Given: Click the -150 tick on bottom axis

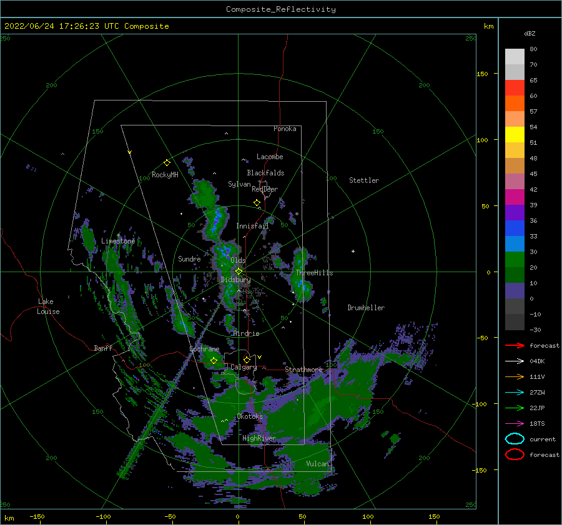Looking at the screenshot, I should [37, 516].
